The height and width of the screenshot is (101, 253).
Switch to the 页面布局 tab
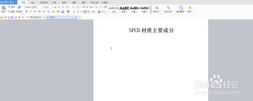(x=44, y=3)
